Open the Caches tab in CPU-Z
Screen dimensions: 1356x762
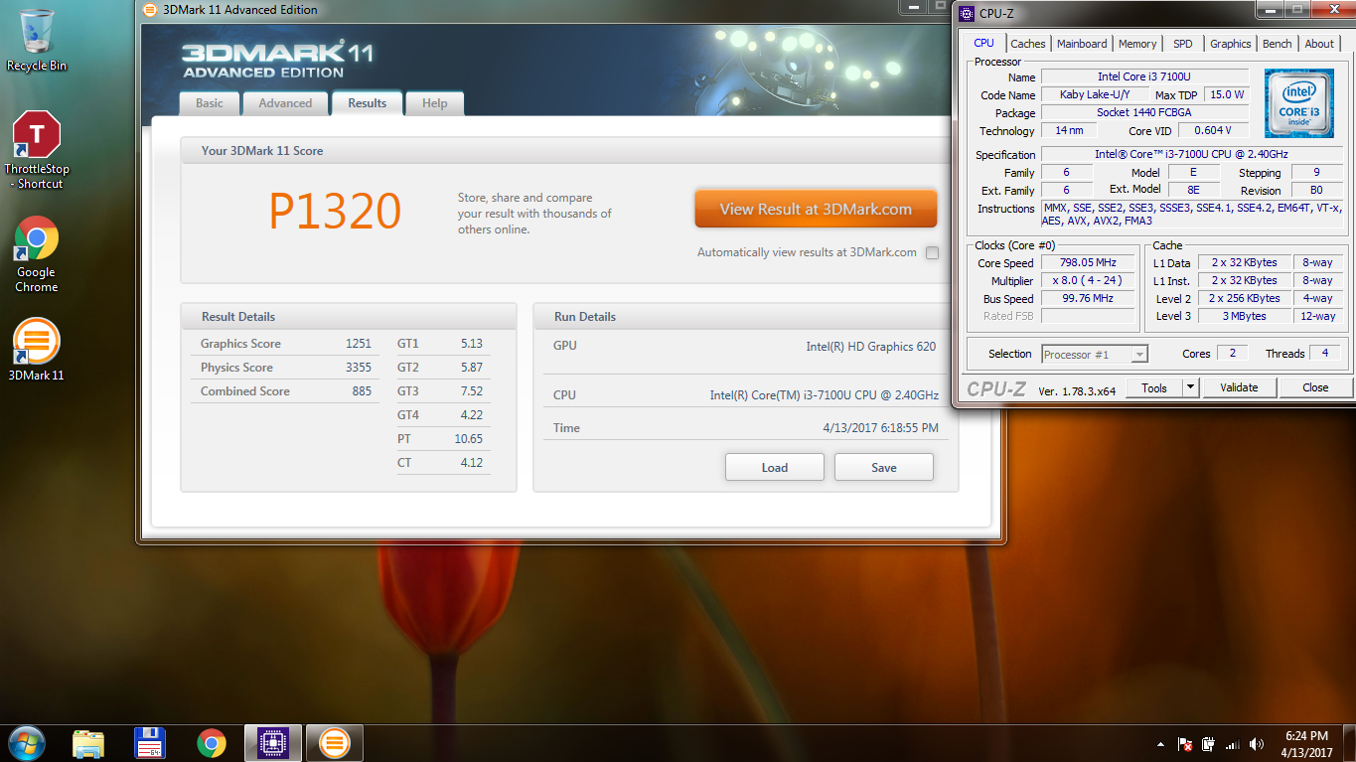point(1028,44)
